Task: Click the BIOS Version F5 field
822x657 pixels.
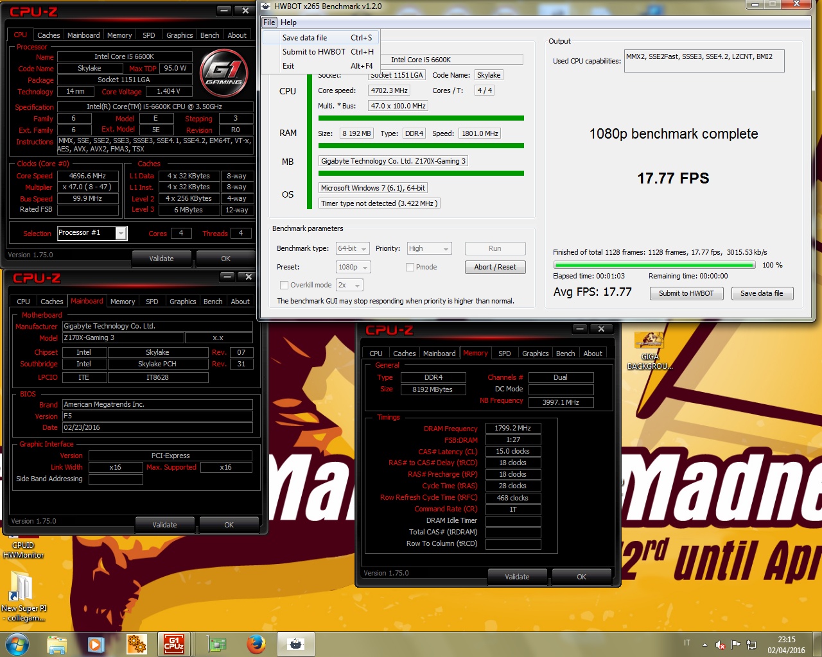Action: [x=157, y=416]
